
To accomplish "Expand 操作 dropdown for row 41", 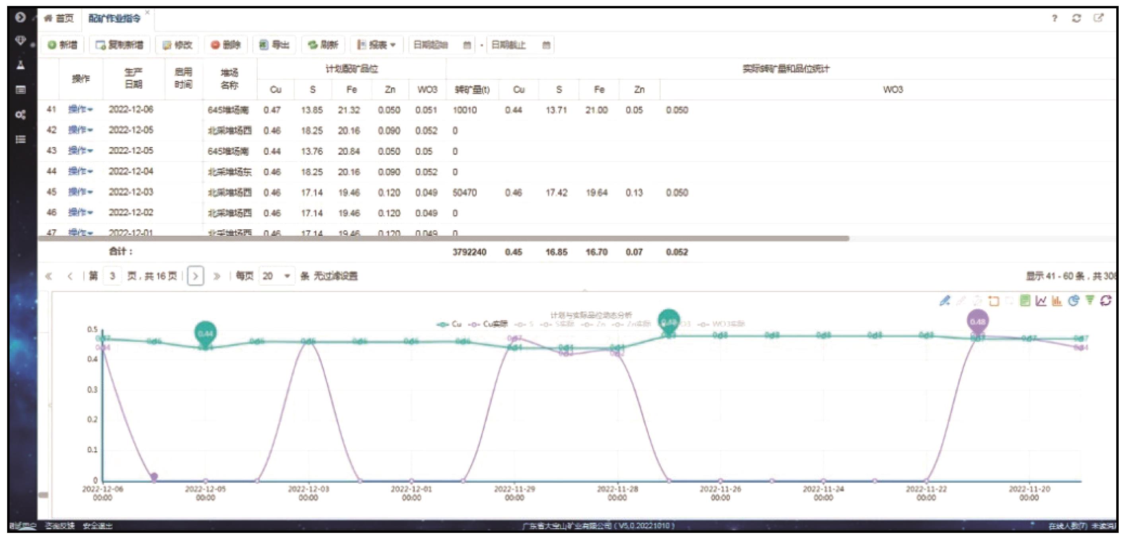I will click(80, 109).
